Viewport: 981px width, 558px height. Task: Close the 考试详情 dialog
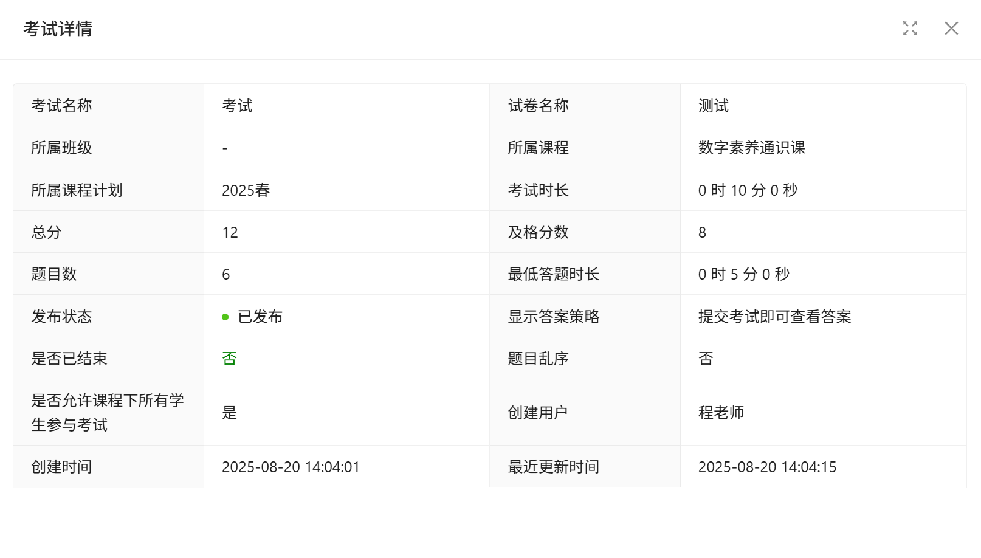(x=951, y=29)
